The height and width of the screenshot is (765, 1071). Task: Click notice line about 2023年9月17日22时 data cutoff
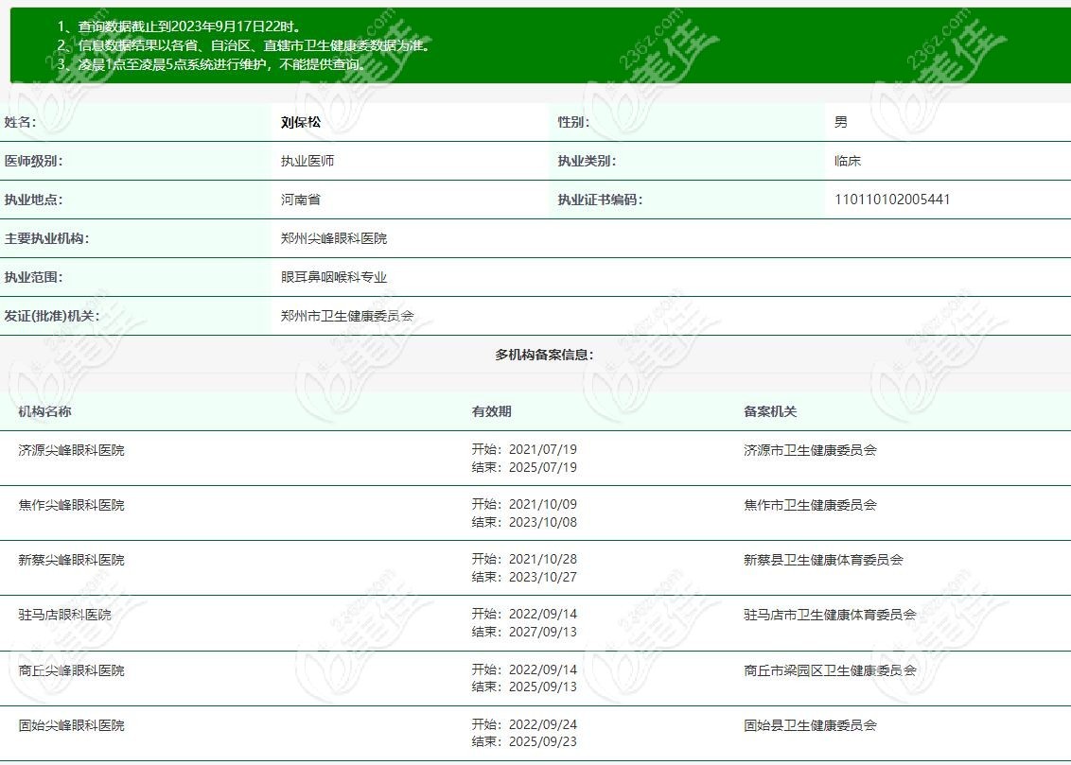click(x=180, y=26)
